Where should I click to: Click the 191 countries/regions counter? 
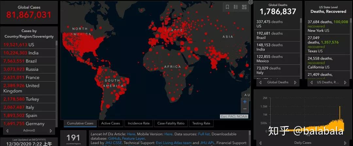pos(73,138)
